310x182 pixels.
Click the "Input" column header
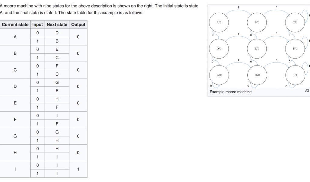(x=38, y=25)
